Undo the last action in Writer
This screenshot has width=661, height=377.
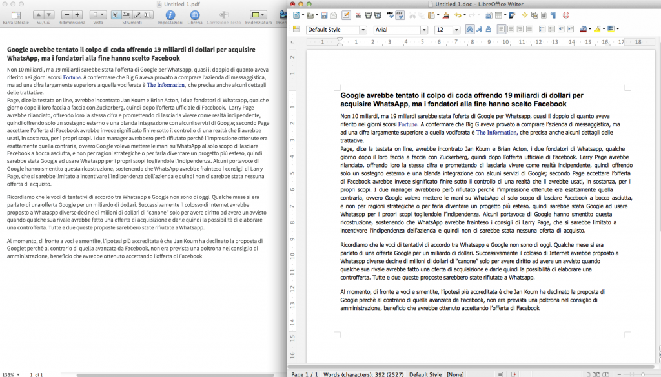(458, 15)
